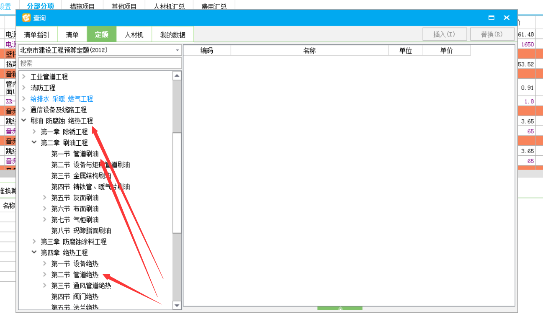Expand 第五节 灰面刷油
Image resolution: width=543 pixels, height=327 pixels.
click(x=45, y=197)
